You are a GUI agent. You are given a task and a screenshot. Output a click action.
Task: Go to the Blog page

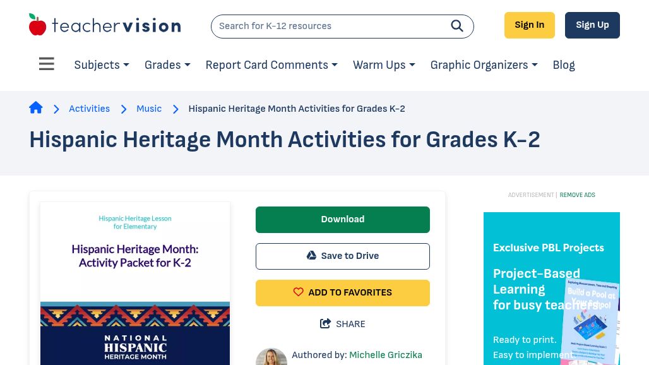pos(564,65)
